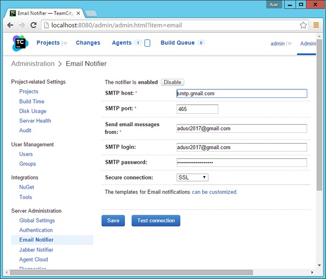The height and width of the screenshot is (279, 326).
Task: Open NuGet in sidebar
Action: pos(27,187)
